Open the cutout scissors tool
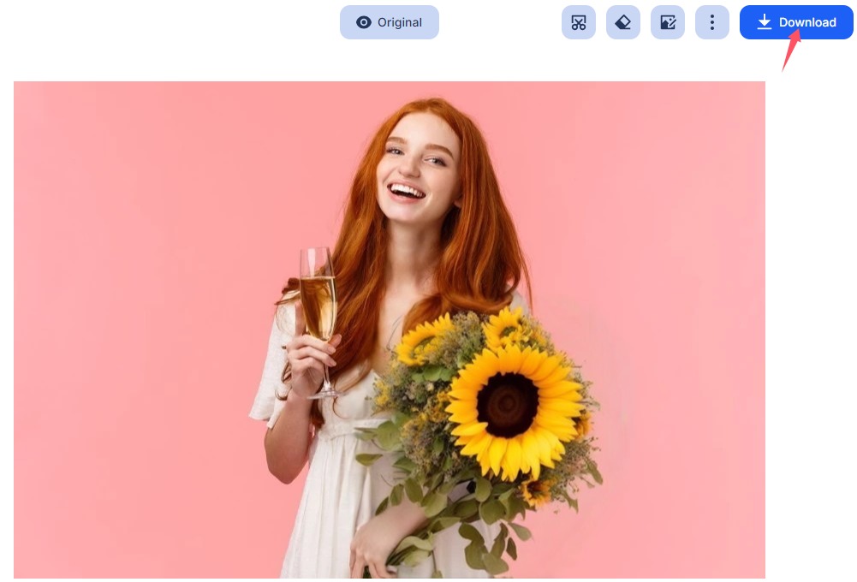The width and height of the screenshot is (857, 582). pos(579,22)
